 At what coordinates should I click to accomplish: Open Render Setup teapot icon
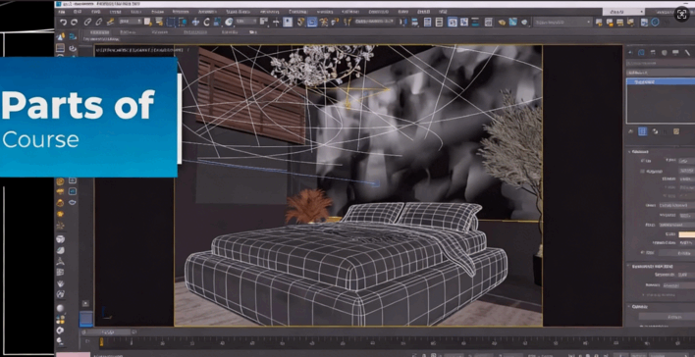(503, 22)
